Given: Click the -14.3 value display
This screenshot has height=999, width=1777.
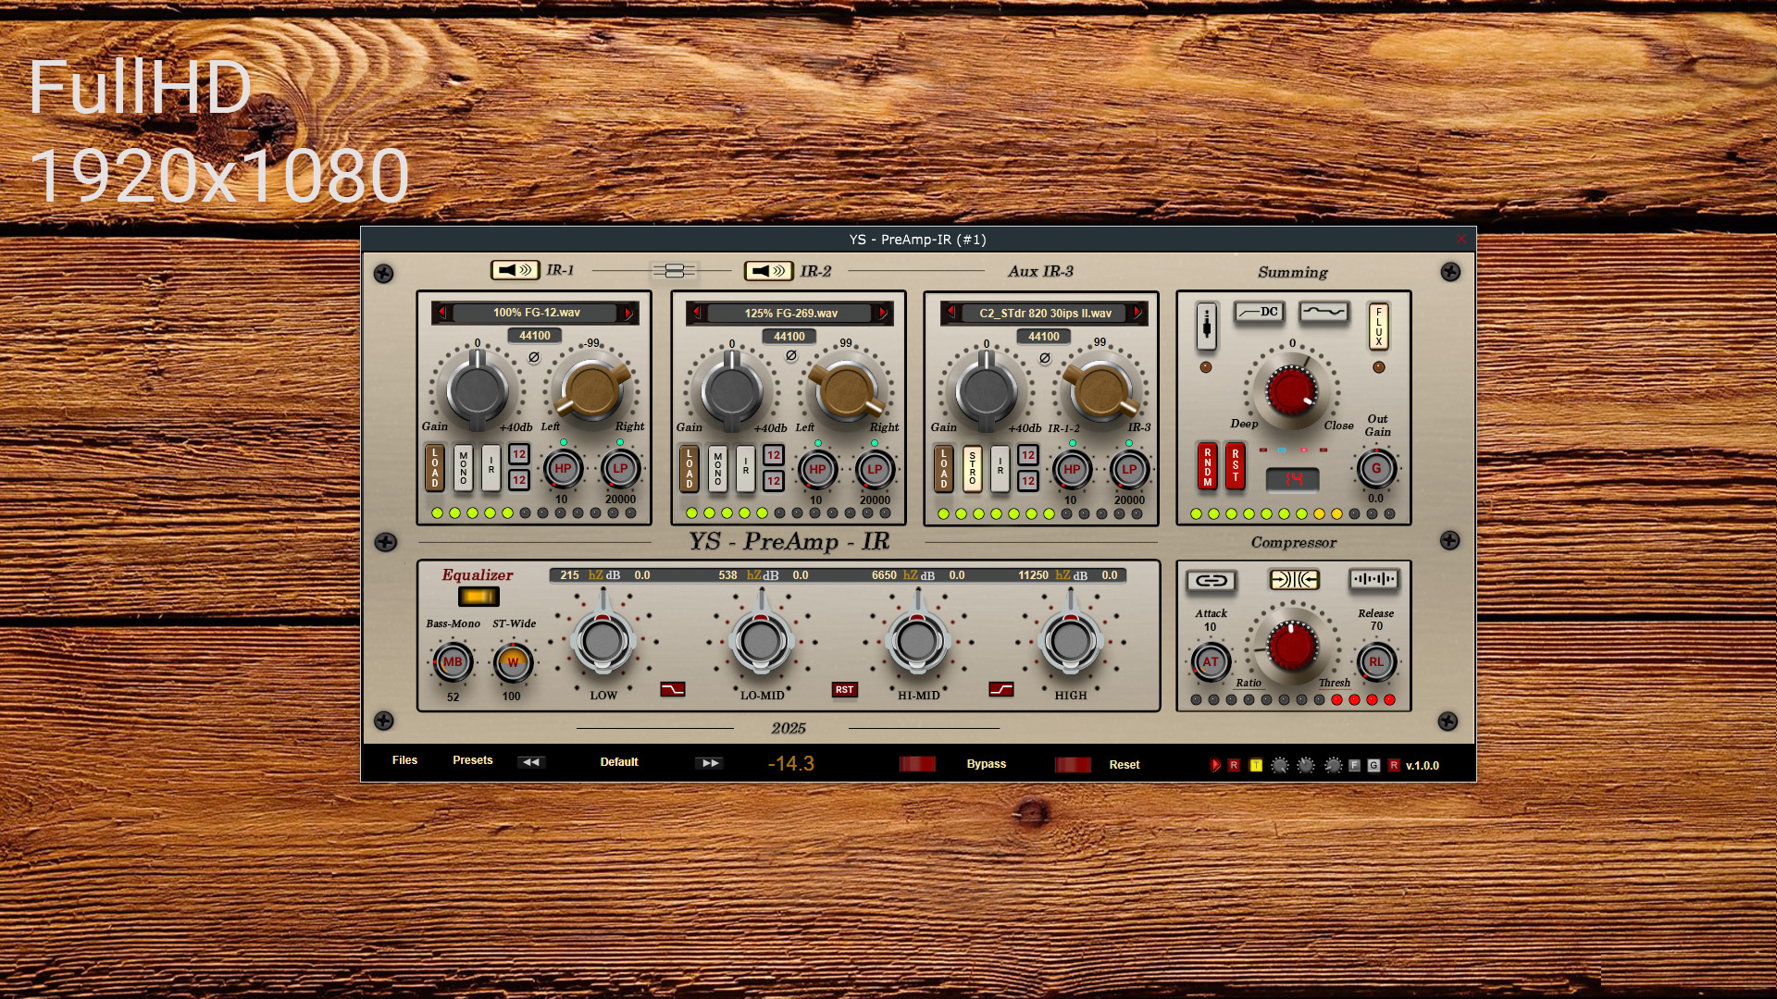Looking at the screenshot, I should pyautogui.click(x=791, y=763).
